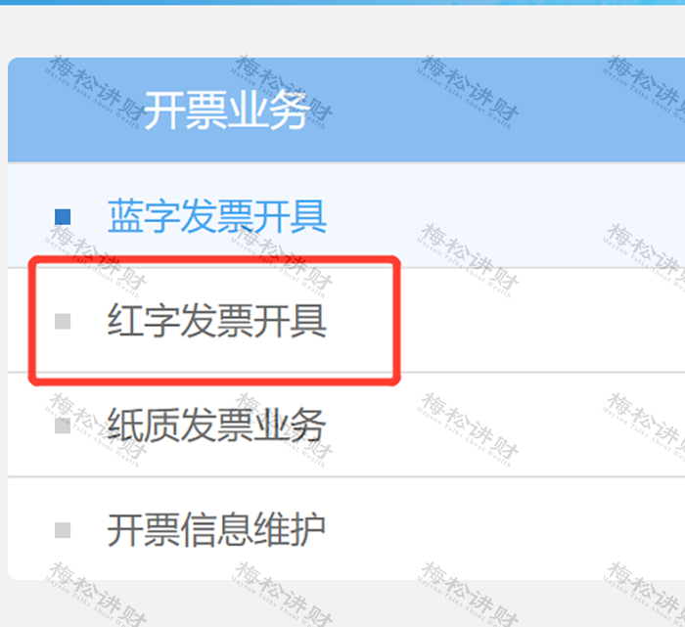Click the word 维护 in 开票信息维护
Image resolution: width=685 pixels, height=627 pixels.
290,529
